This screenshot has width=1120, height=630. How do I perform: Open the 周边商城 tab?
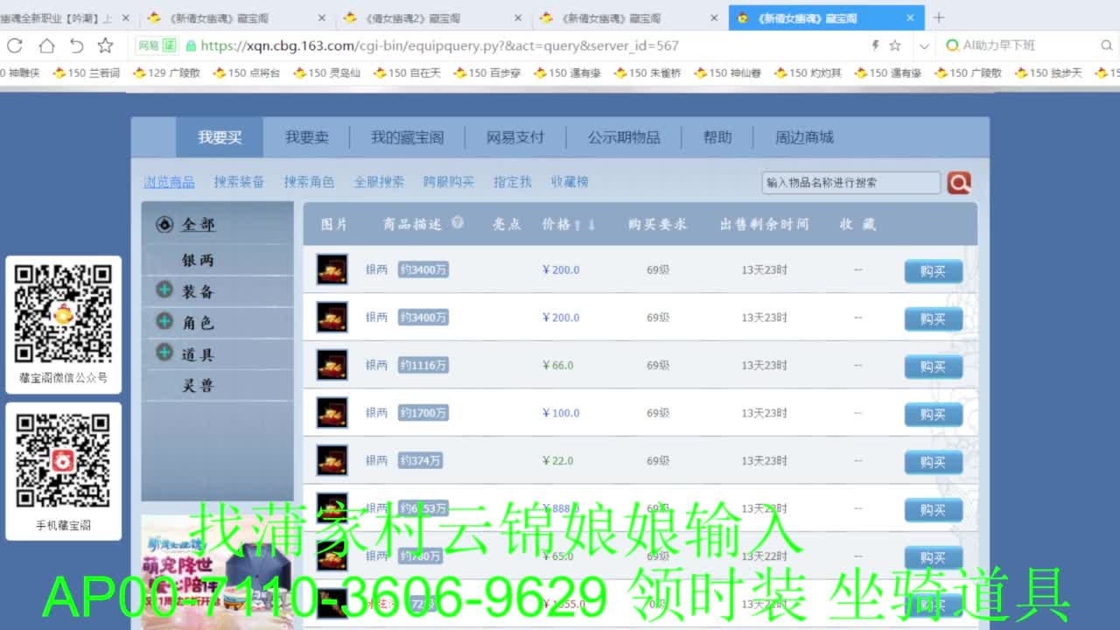(x=804, y=137)
